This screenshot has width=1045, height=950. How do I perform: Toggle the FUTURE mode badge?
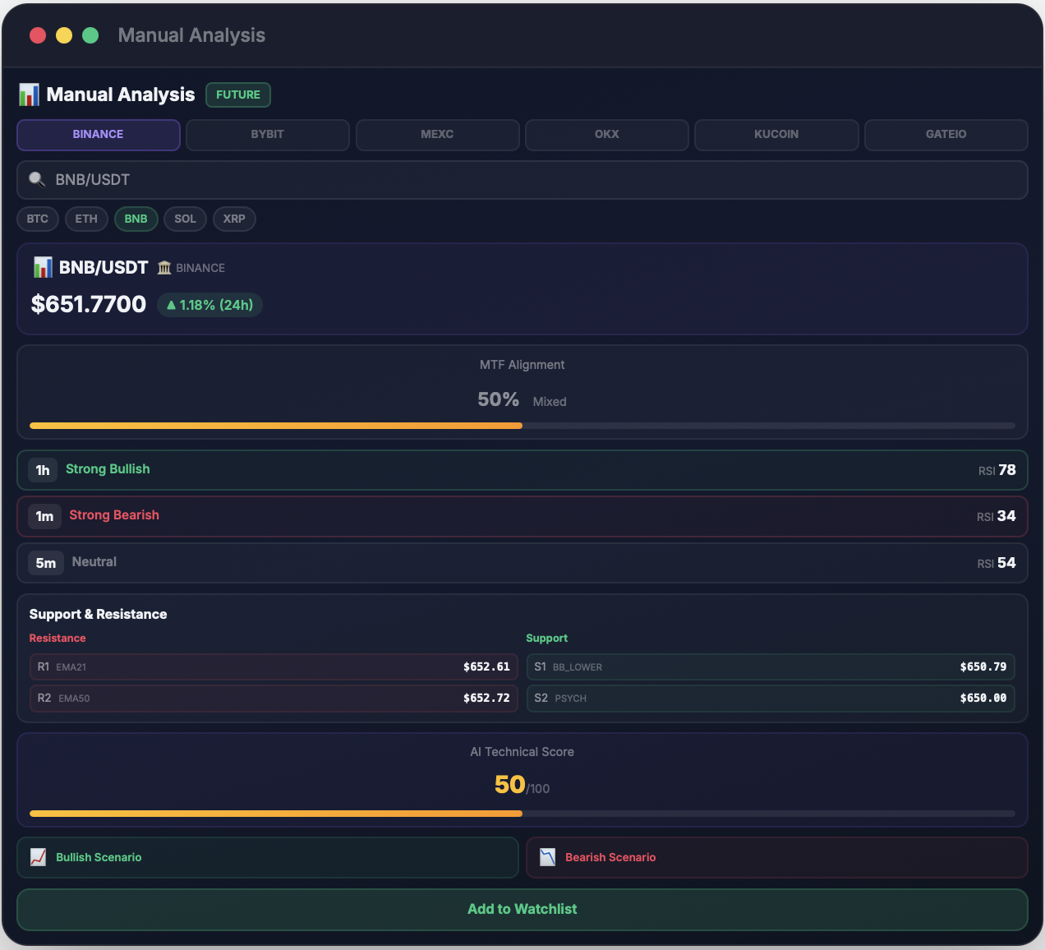(x=237, y=95)
